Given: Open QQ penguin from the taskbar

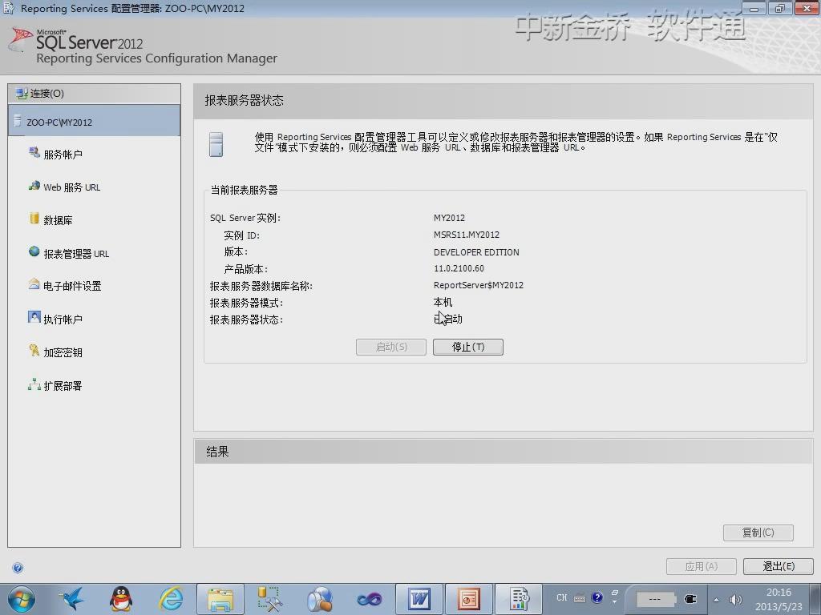Looking at the screenshot, I should pyautogui.click(x=121, y=599).
